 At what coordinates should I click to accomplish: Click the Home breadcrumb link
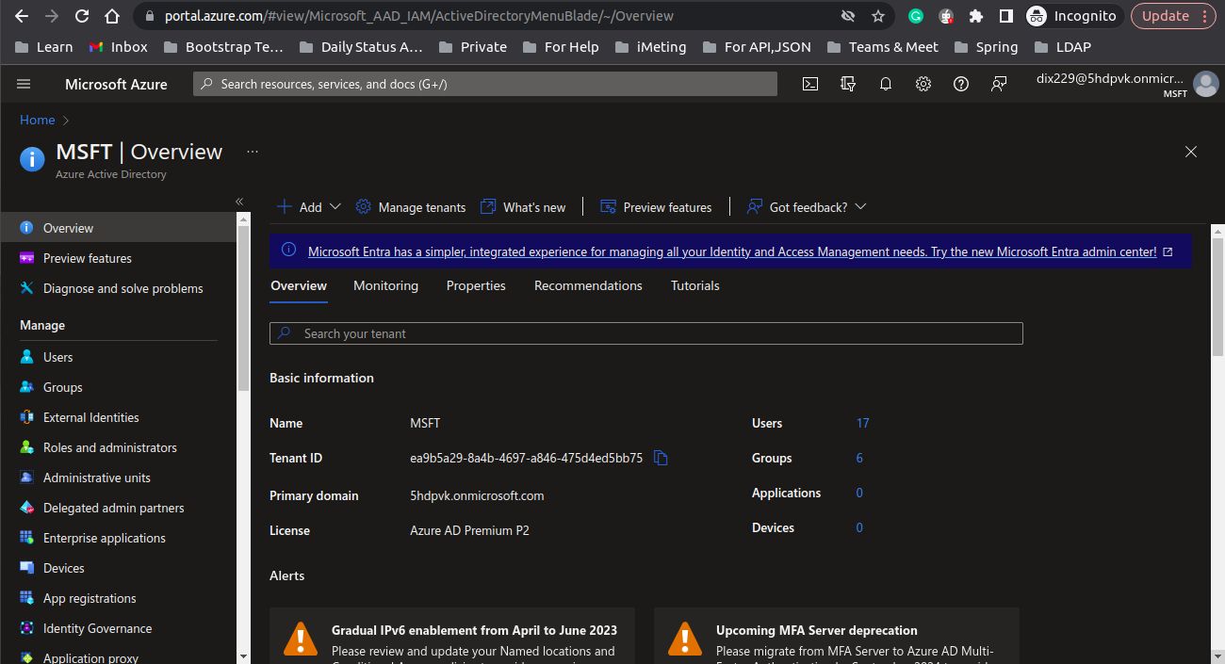pyautogui.click(x=38, y=120)
